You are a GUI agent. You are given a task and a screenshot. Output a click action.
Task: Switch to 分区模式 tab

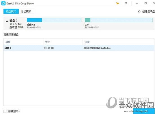pos(26,11)
